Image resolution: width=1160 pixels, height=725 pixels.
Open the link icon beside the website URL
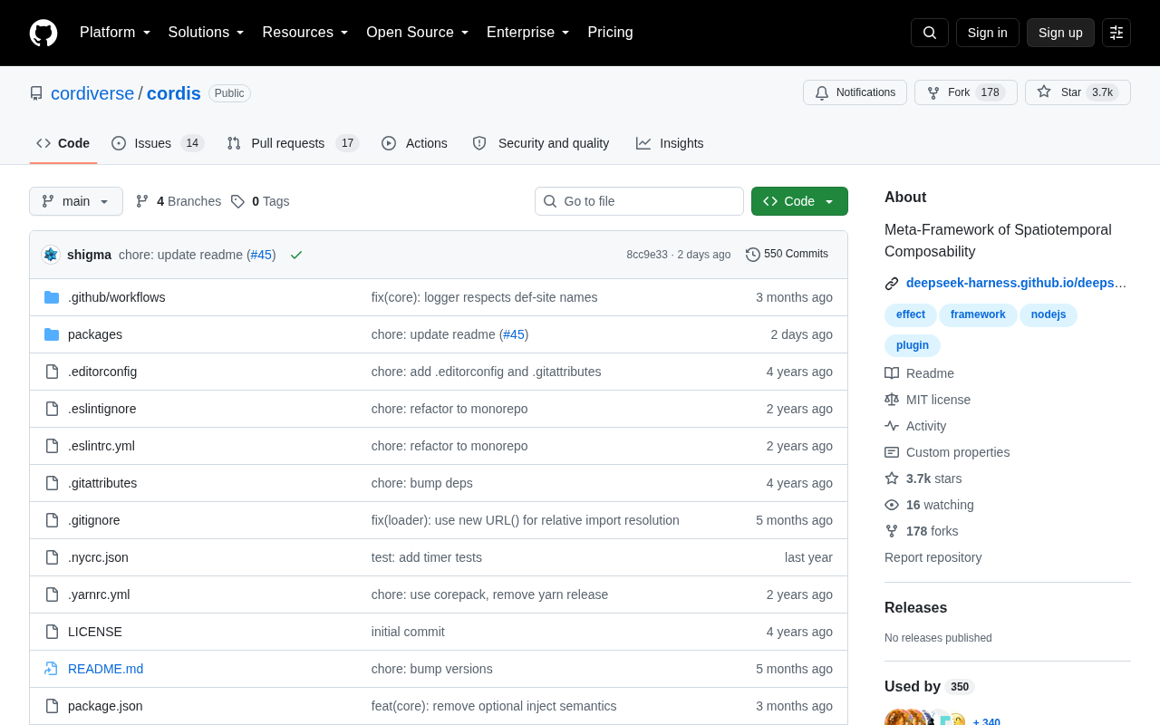[x=892, y=284]
